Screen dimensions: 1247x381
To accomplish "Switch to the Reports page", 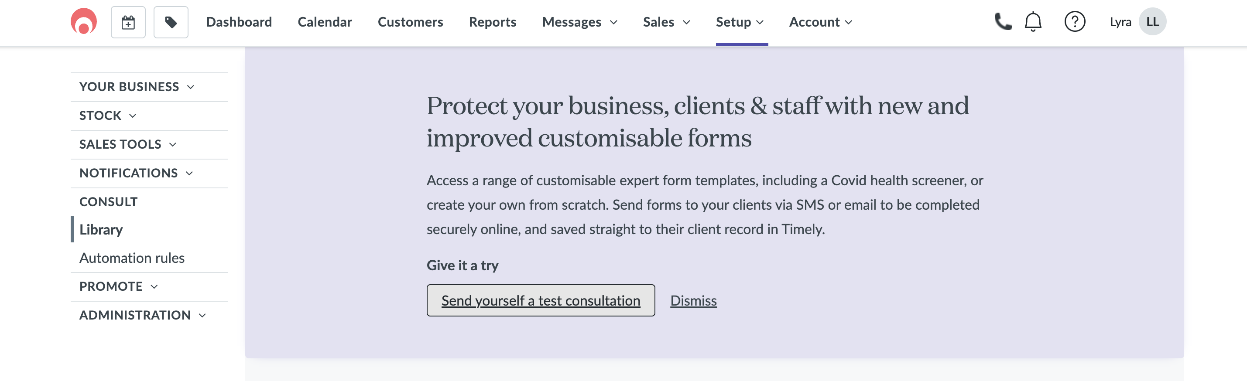I will (x=492, y=22).
